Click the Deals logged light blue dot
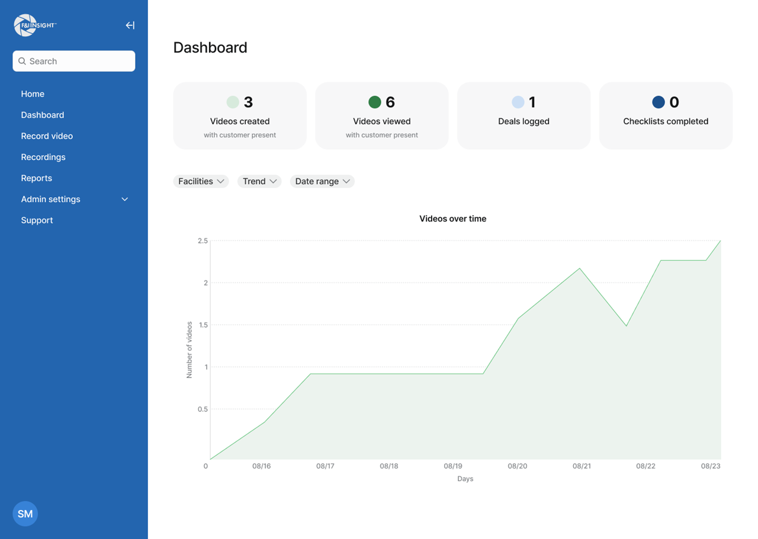Viewport: 758px width, 539px height. (518, 102)
